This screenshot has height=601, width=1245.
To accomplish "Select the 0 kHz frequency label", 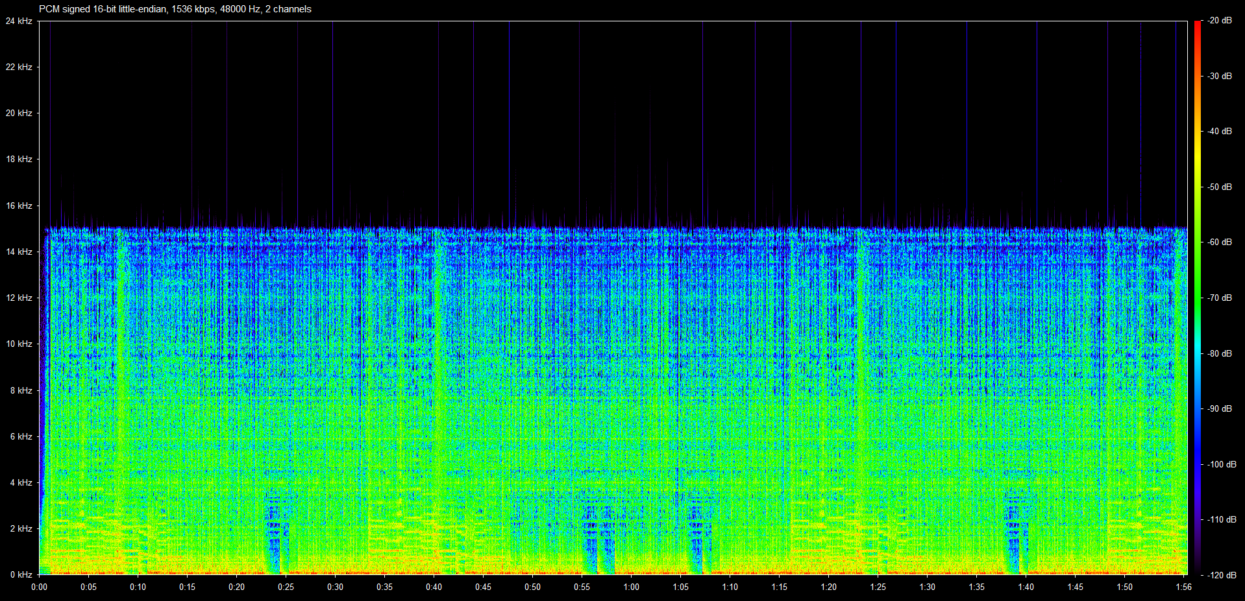I will (21, 574).
